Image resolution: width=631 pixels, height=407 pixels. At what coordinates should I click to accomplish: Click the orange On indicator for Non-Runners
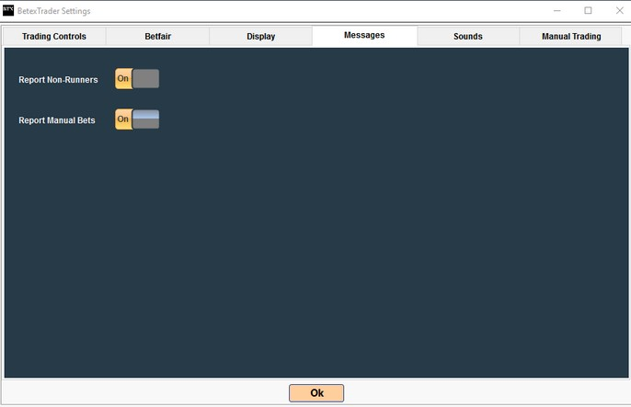123,79
